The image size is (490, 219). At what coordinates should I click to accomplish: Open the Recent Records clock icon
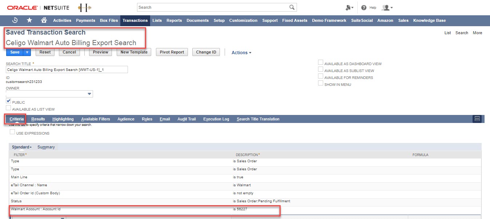tap(15, 20)
